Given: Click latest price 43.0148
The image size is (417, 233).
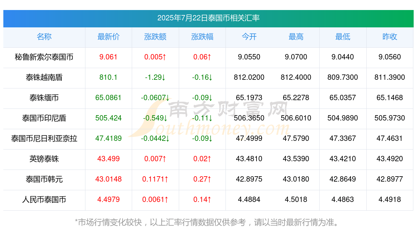Looking at the screenshot, I should click(108, 179).
